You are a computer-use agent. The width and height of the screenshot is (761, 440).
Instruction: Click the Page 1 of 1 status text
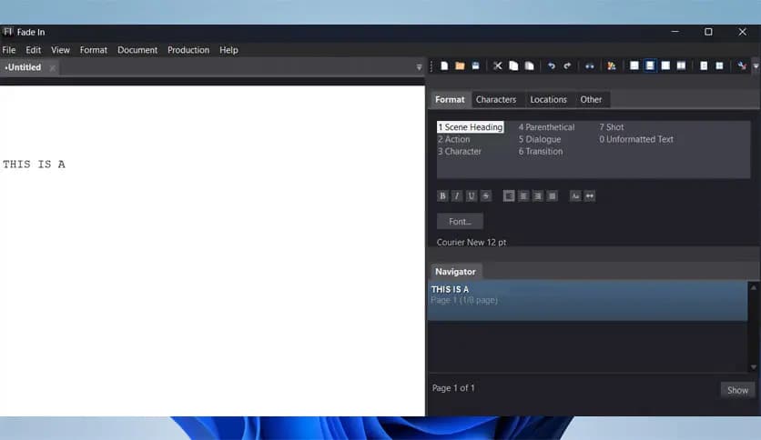click(x=453, y=388)
